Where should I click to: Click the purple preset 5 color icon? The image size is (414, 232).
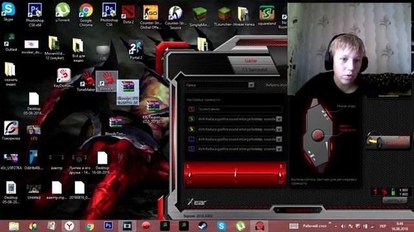click(x=191, y=149)
